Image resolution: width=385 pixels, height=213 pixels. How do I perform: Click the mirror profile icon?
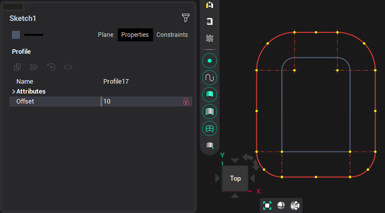[68, 67]
